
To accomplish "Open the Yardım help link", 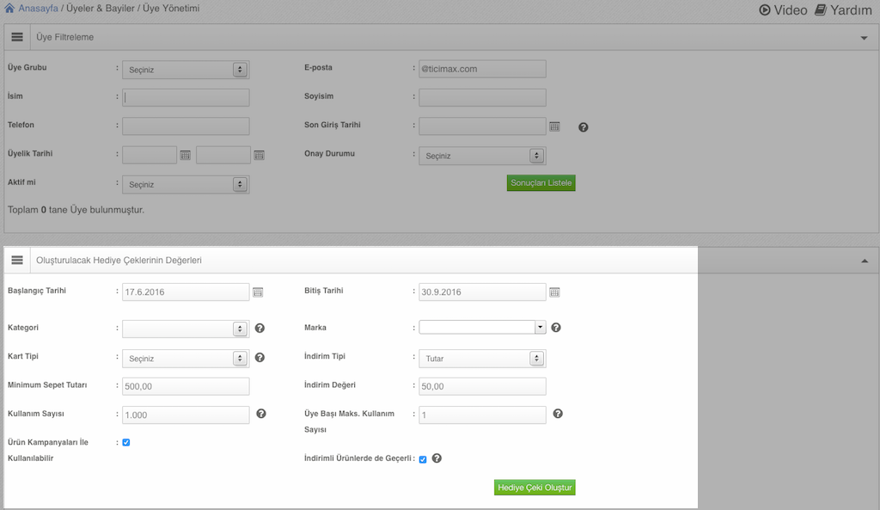I will 843,9.
